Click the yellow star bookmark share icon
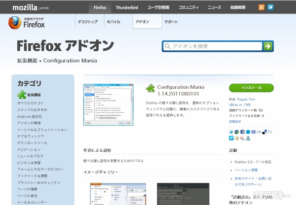 tap(237, 138)
